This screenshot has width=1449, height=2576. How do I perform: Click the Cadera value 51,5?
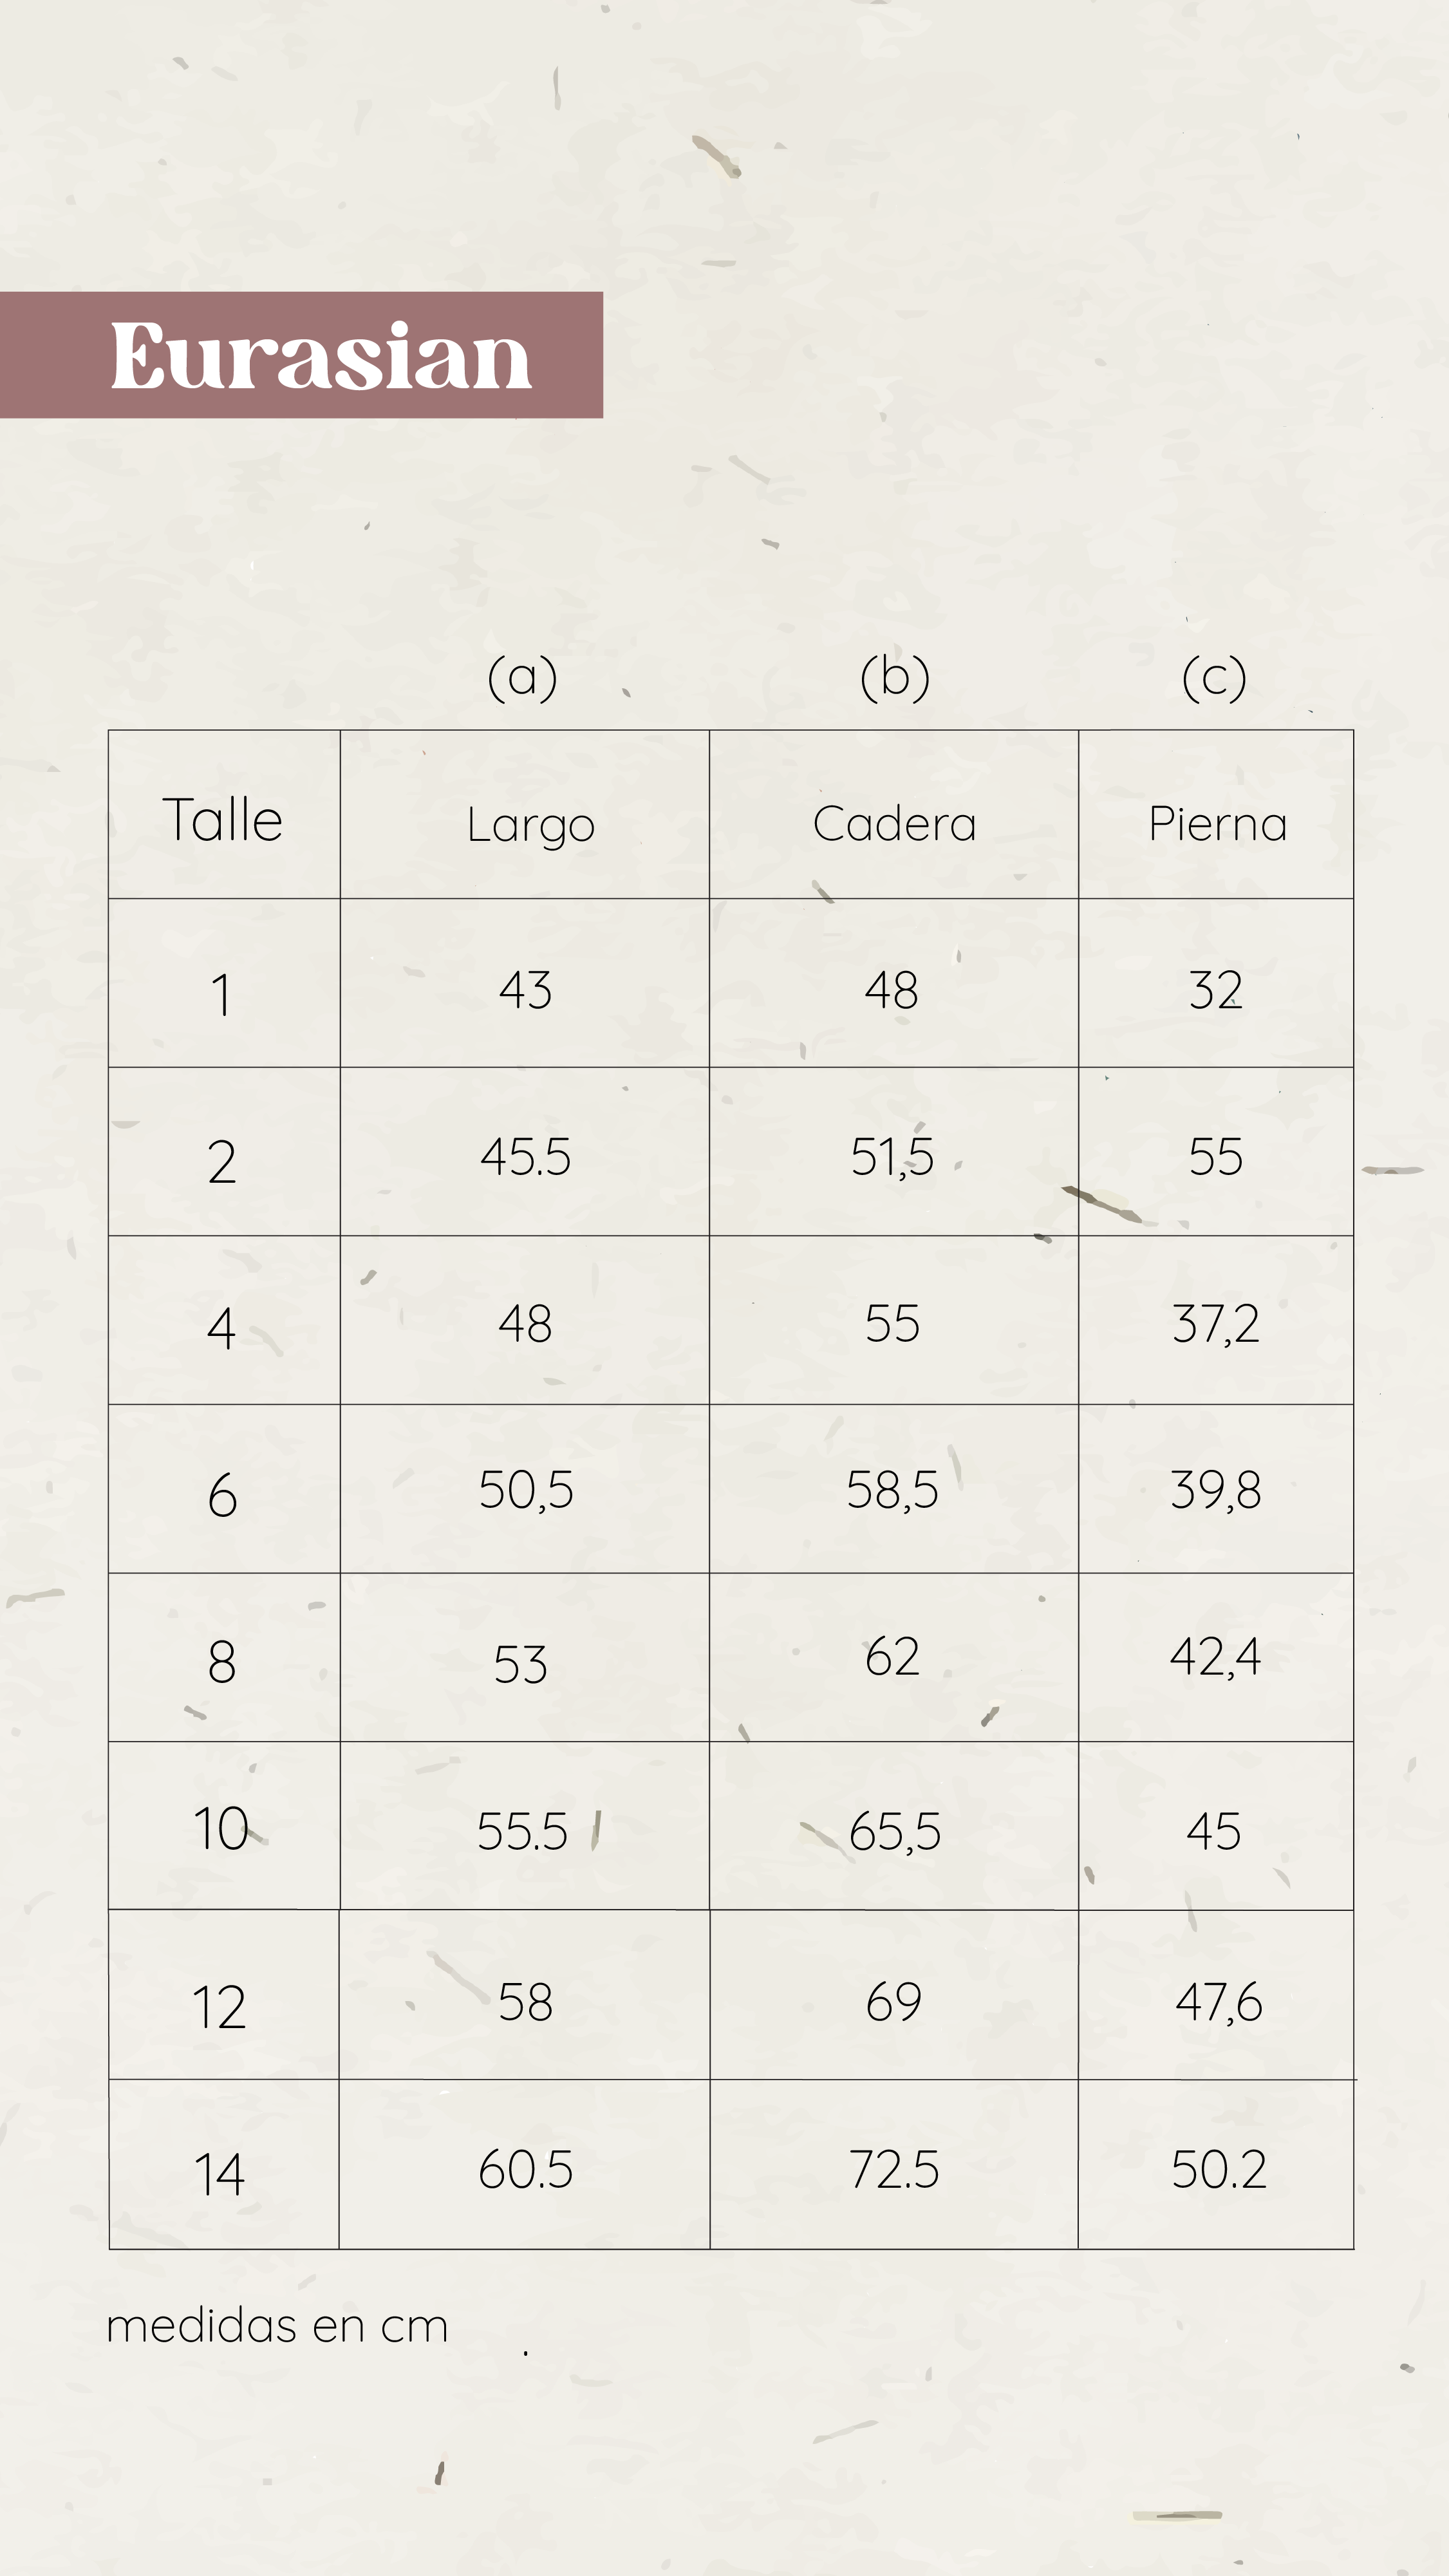(892, 1157)
